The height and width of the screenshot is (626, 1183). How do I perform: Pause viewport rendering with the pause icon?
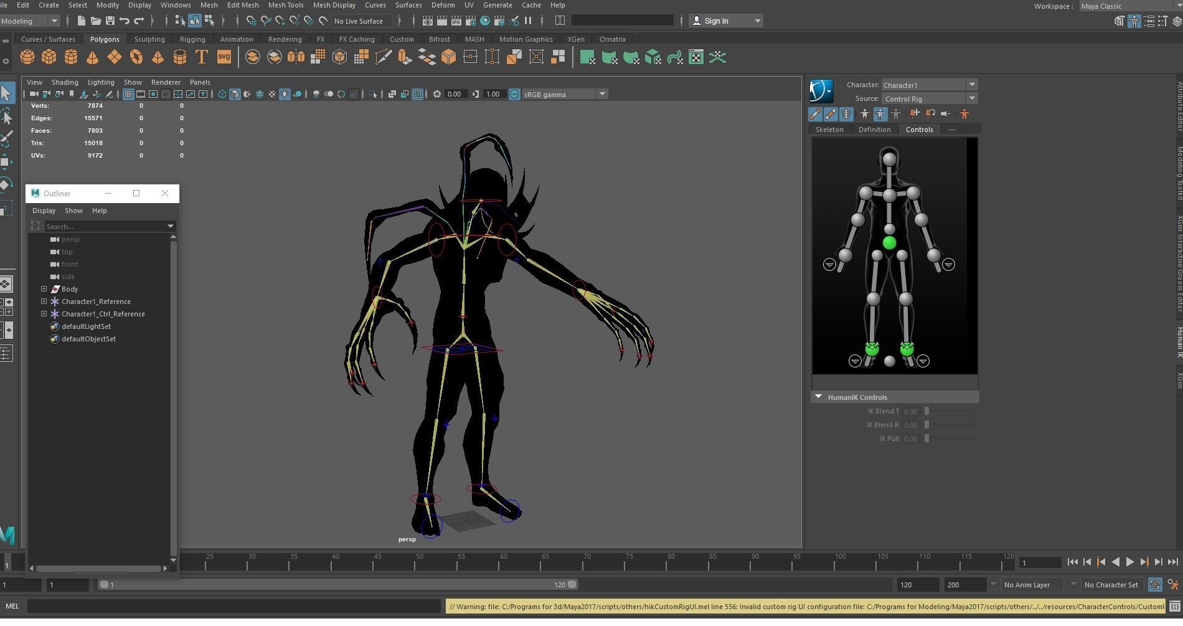pyautogui.click(x=528, y=21)
